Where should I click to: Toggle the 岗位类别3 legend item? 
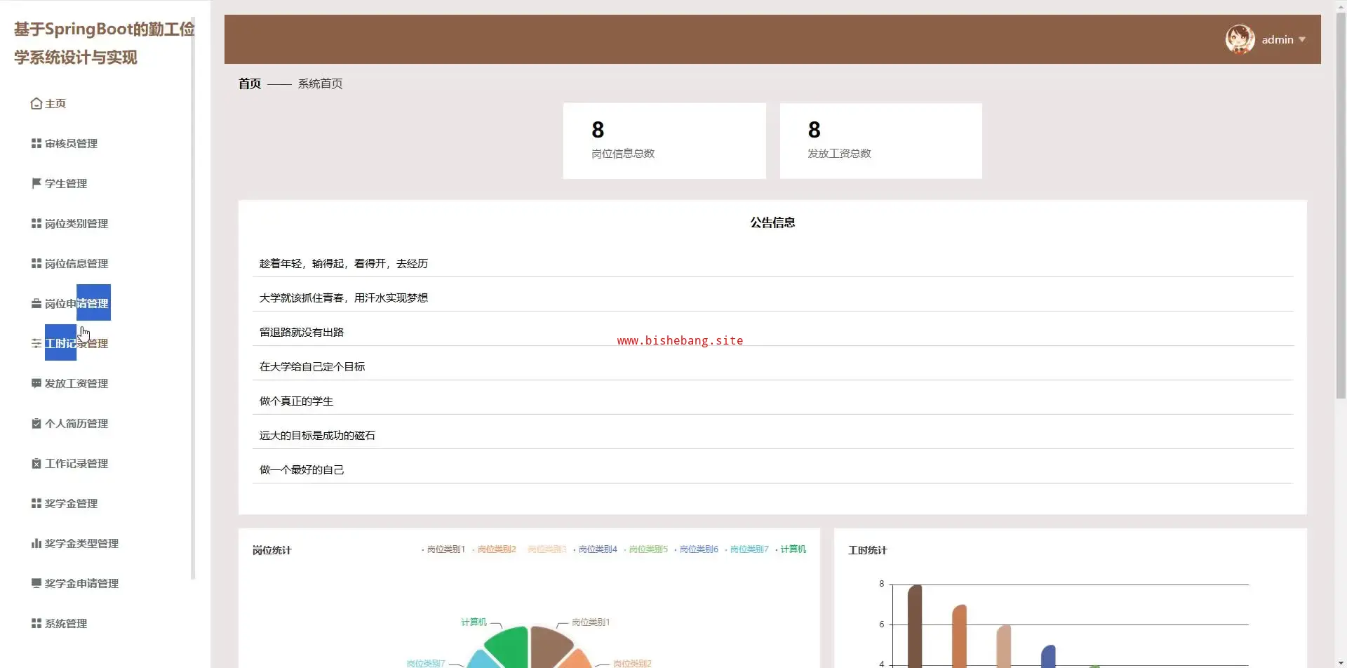point(544,549)
